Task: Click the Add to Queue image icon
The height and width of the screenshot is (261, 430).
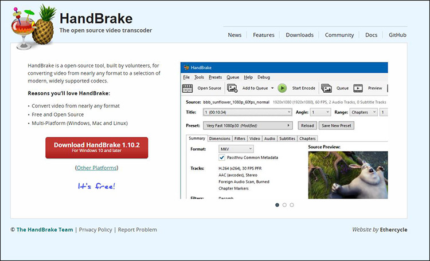Action: tap(232, 88)
